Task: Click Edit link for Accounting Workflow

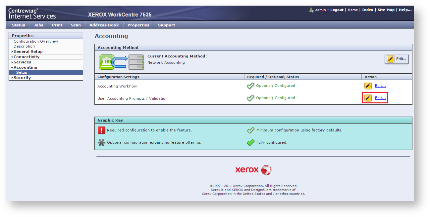Action: click(380, 86)
